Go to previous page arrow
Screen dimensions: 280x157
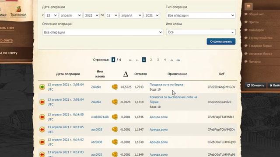click(137, 60)
